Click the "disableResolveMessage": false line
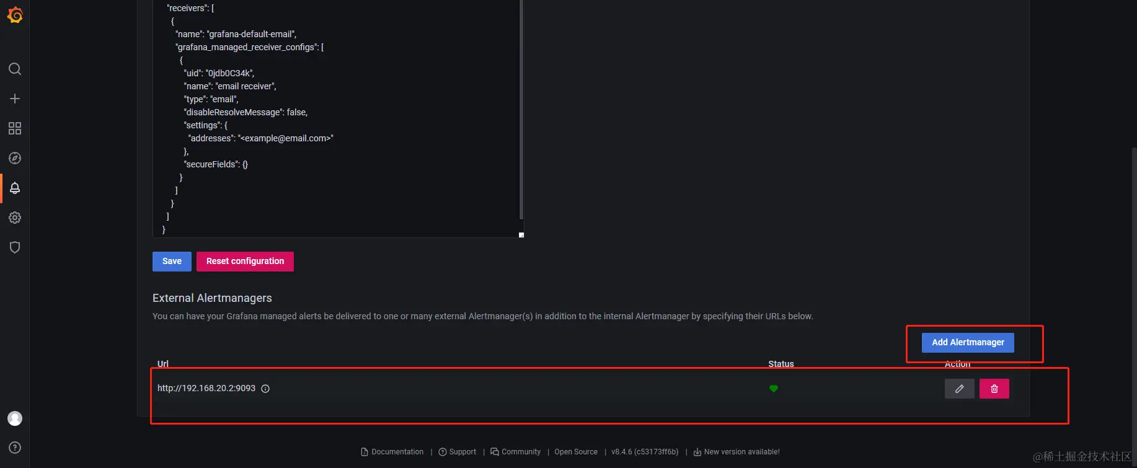This screenshot has height=468, width=1137. click(x=246, y=112)
